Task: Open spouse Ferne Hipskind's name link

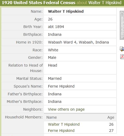Action: [61, 86]
